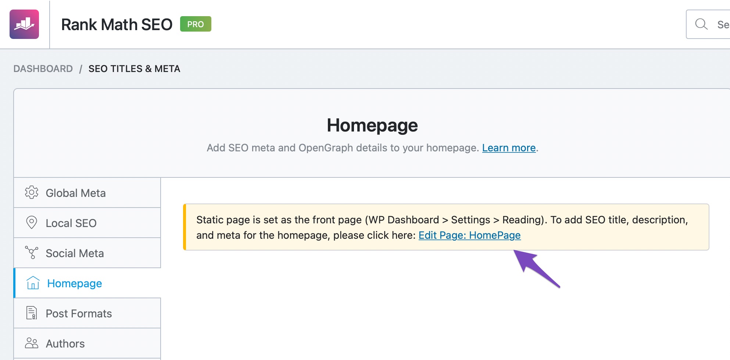Click the Rank Math logo icon
The height and width of the screenshot is (360, 730).
pos(24,24)
